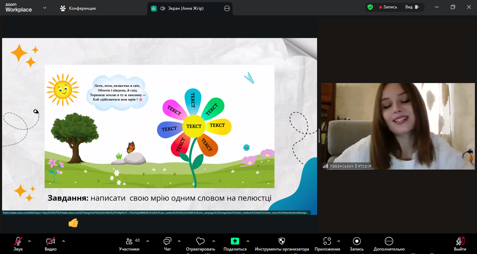Open the Конференция tab
The width and height of the screenshot is (477, 254).
coord(78,8)
